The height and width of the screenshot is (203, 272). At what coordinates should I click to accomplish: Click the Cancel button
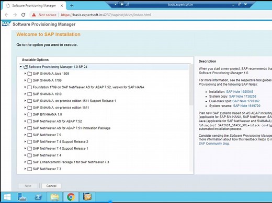tap(51, 186)
